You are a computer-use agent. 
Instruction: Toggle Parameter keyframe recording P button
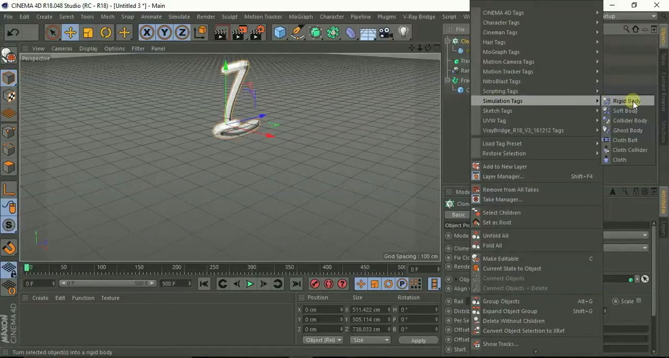click(402, 284)
